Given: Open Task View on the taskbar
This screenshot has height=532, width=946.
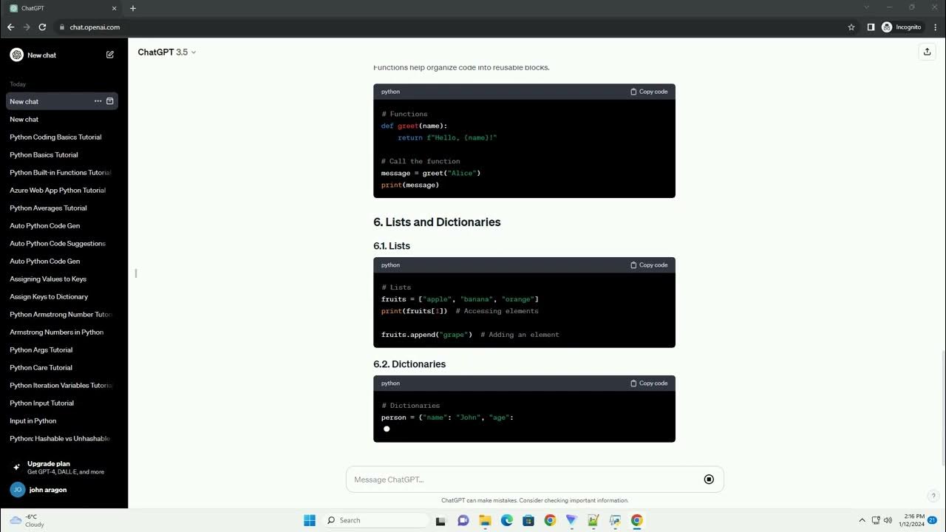Looking at the screenshot, I should [x=441, y=520].
